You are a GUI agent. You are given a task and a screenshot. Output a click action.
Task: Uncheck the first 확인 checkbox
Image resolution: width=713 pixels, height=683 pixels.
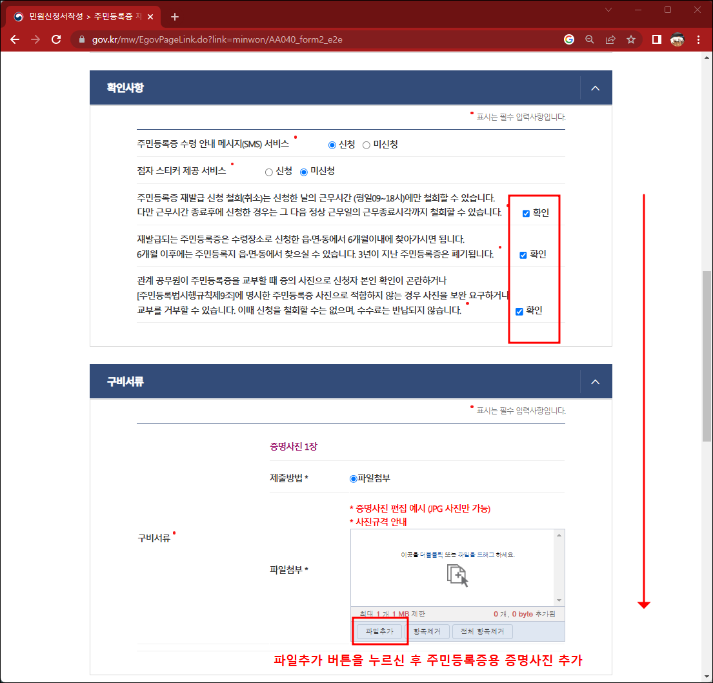(x=525, y=212)
